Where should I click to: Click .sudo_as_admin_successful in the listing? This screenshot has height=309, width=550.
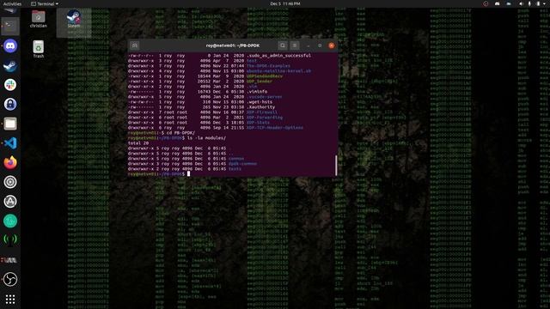[x=278, y=55]
